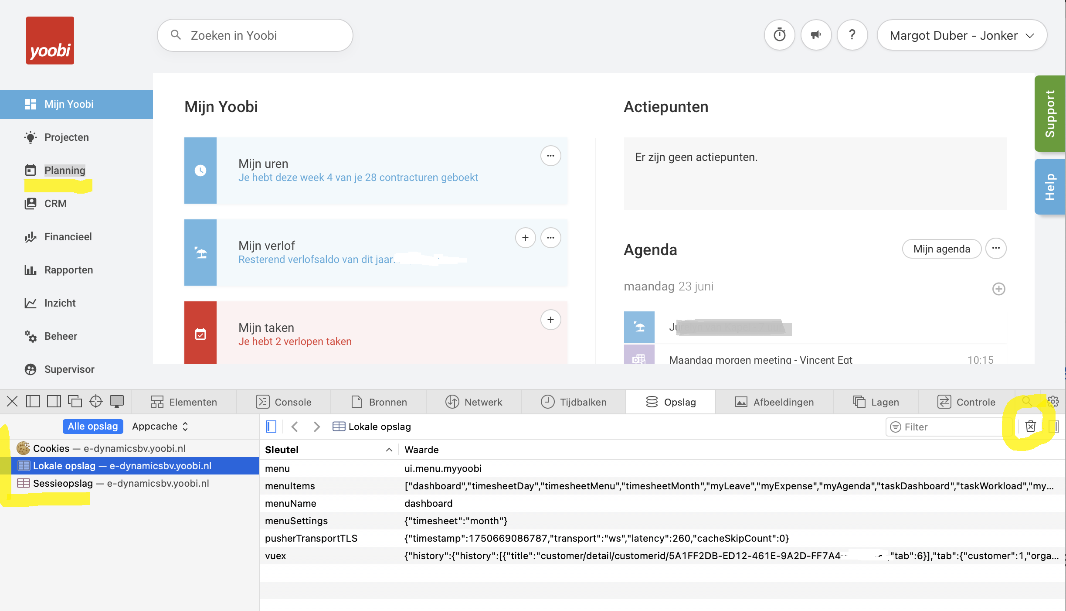
Task: Open the contracturen geboekt link
Action: click(x=358, y=177)
